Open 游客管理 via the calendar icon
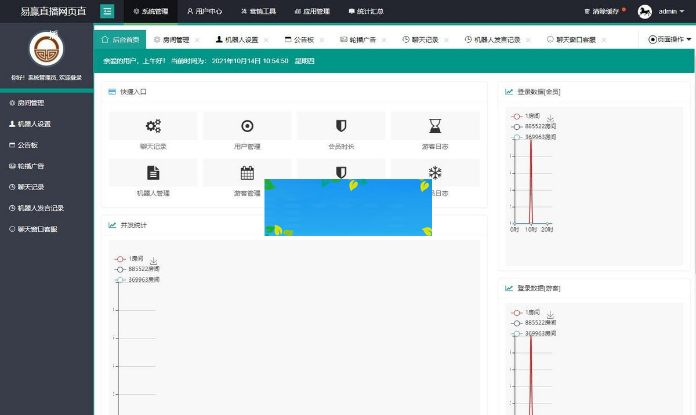 (x=247, y=172)
